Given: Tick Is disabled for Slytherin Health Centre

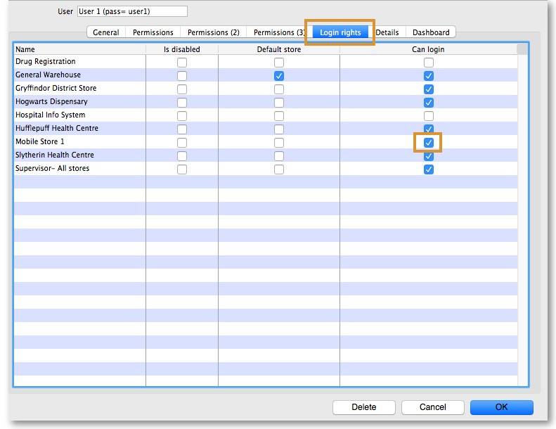Looking at the screenshot, I should 182,156.
